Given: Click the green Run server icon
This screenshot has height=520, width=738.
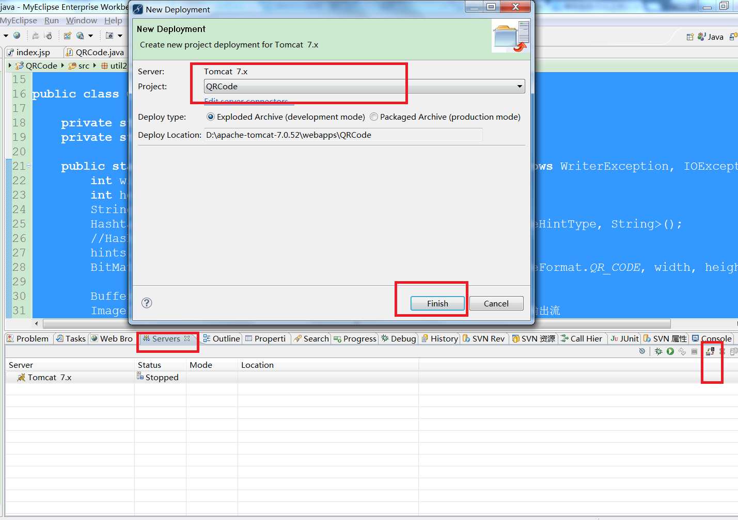Looking at the screenshot, I should [670, 351].
